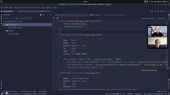
Task: Open the File menu
Action: pos(2,8)
